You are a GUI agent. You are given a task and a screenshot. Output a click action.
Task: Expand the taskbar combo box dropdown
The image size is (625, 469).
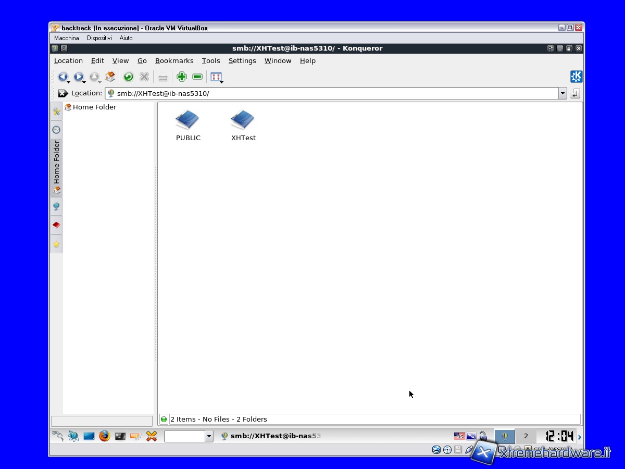click(x=209, y=436)
